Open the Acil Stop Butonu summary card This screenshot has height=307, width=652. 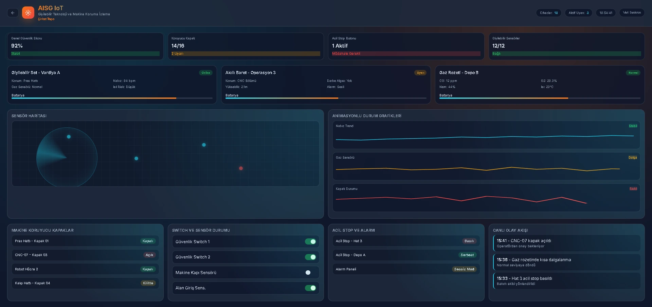pos(406,46)
